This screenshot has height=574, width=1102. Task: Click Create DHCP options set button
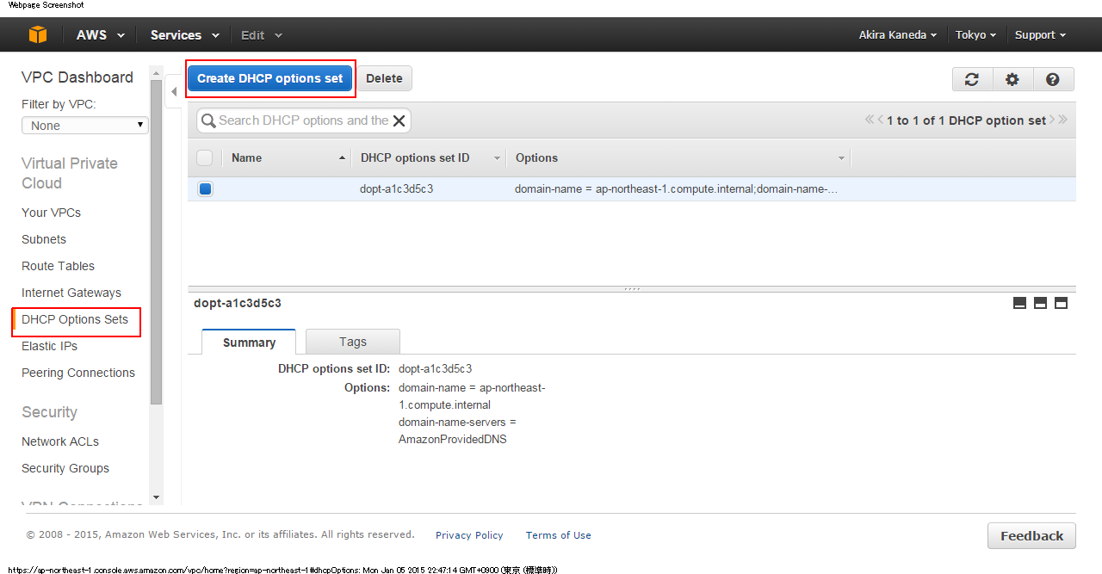click(269, 78)
